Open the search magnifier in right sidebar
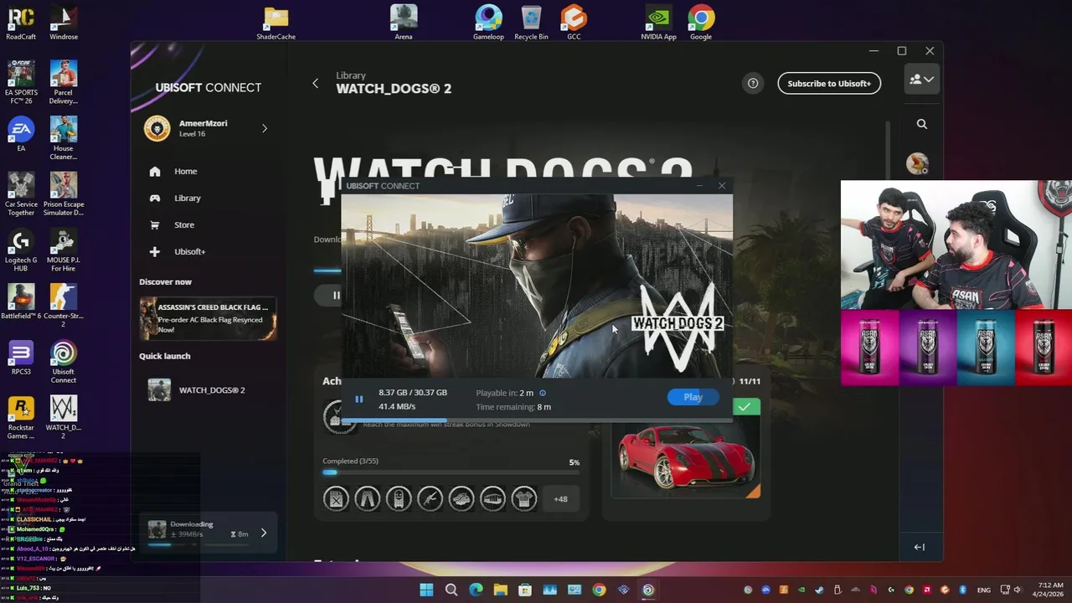 [922, 124]
